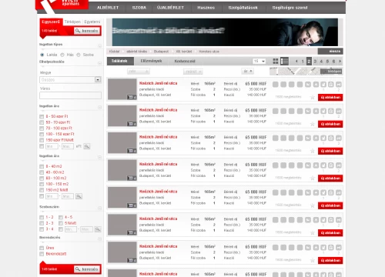Click magnifier icon beside room count range
This screenshot has width=385, height=277.
click(x=98, y=229)
